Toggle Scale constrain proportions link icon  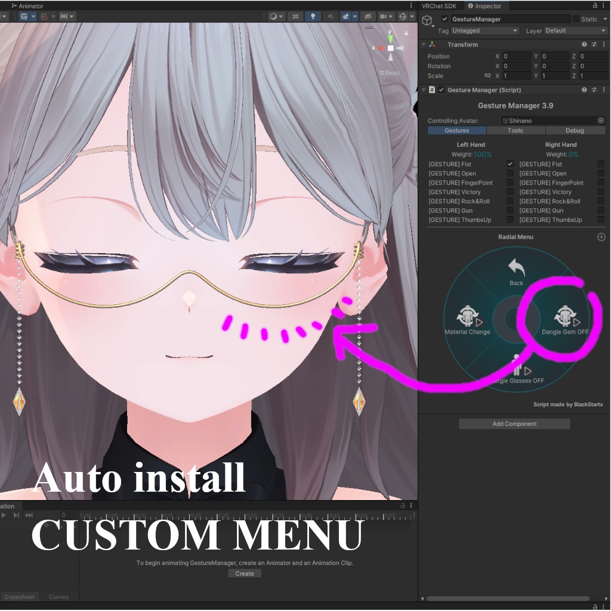tap(487, 76)
